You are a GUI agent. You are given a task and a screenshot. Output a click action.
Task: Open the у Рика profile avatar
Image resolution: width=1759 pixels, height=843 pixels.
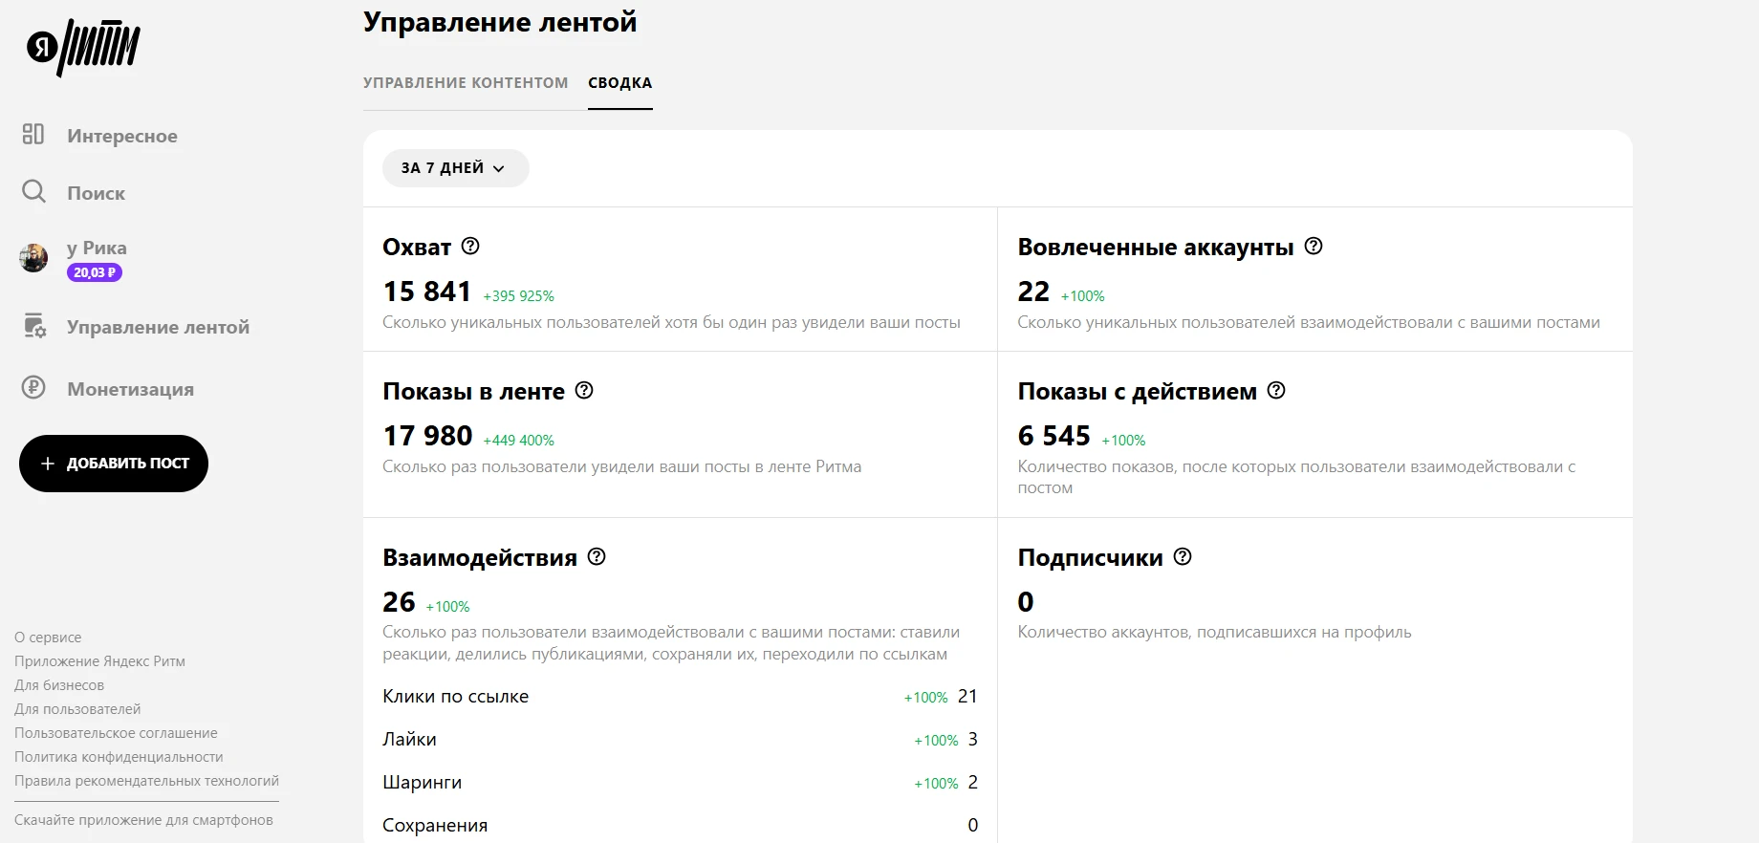click(x=33, y=258)
